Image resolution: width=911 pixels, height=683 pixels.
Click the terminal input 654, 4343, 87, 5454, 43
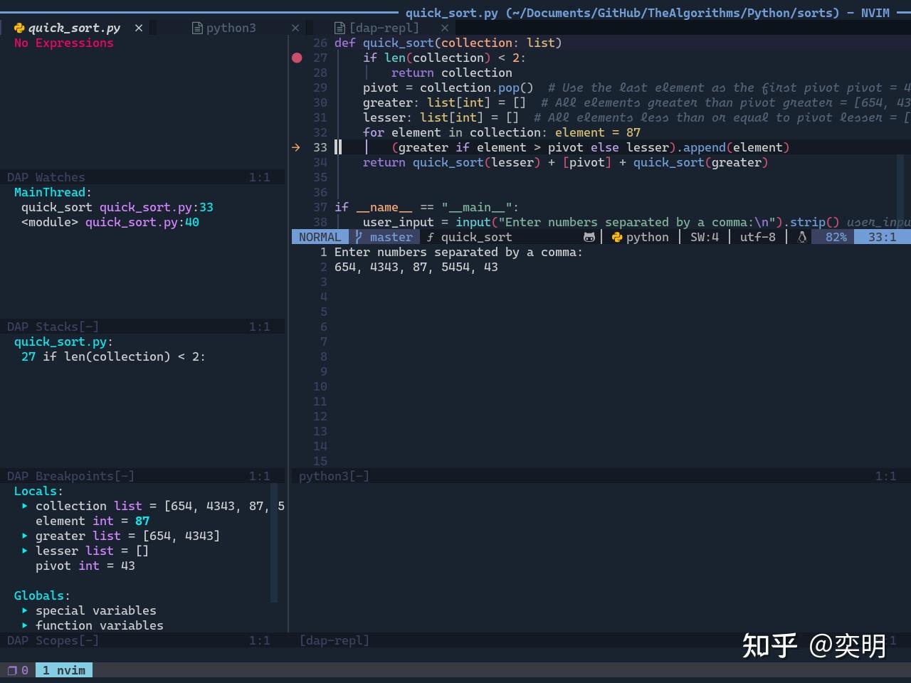pos(416,267)
